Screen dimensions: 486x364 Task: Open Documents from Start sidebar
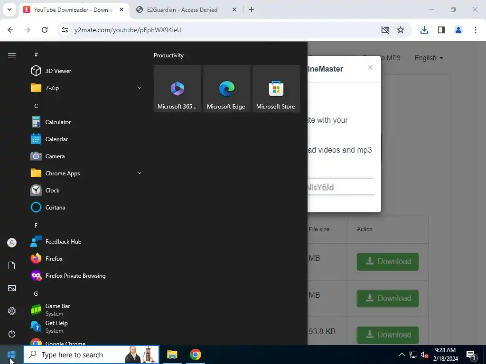coord(12,265)
